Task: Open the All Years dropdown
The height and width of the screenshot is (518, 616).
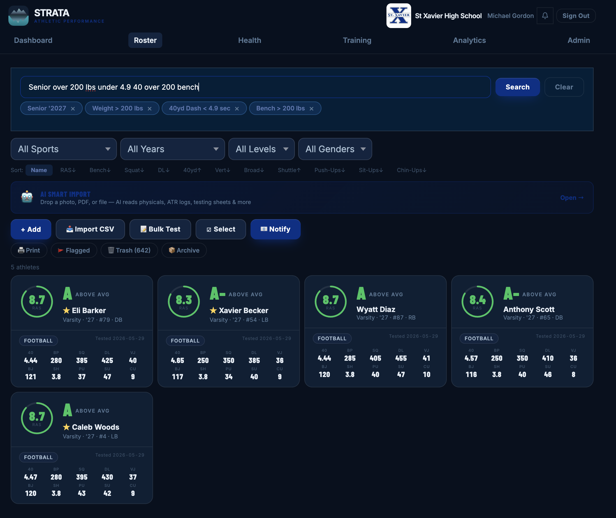Action: click(173, 149)
